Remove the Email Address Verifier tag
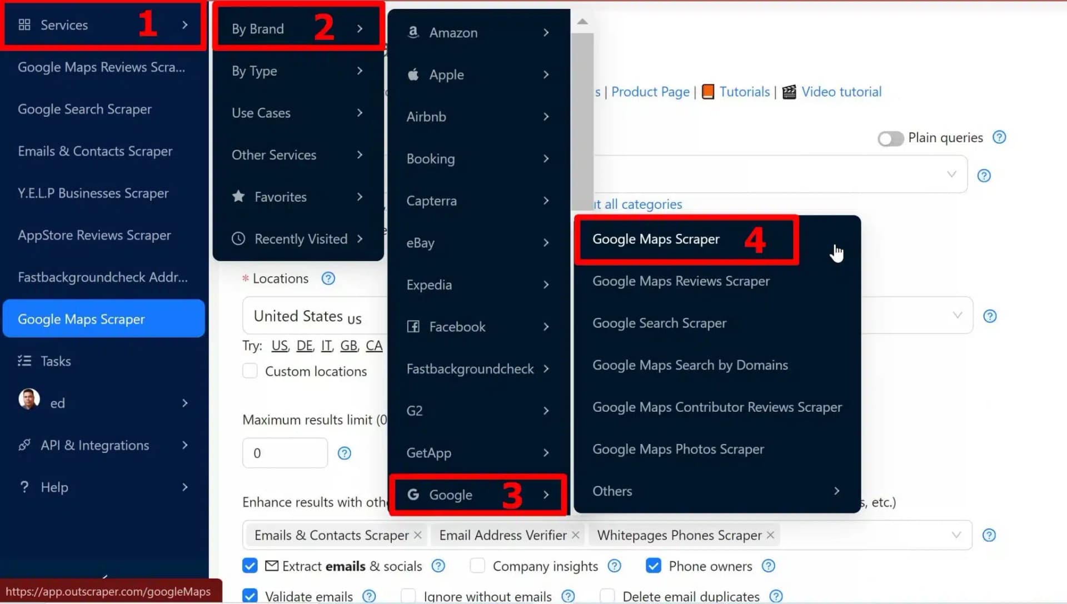Viewport: 1067px width, 604px height. [575, 535]
